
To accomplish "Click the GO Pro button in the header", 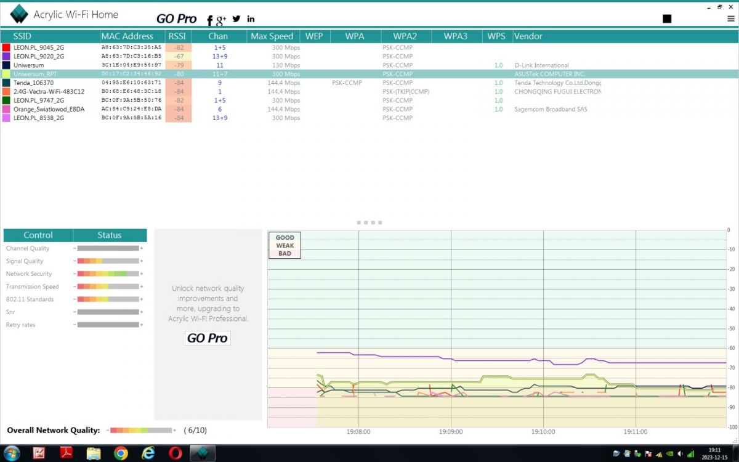I will click(x=177, y=19).
